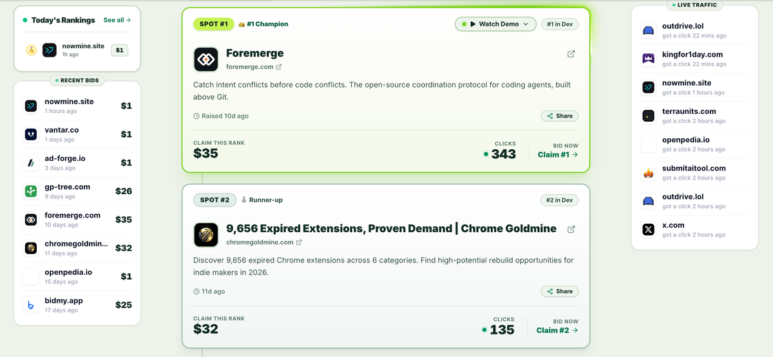Click the terraunits.com icon in Live Traffic

click(649, 116)
